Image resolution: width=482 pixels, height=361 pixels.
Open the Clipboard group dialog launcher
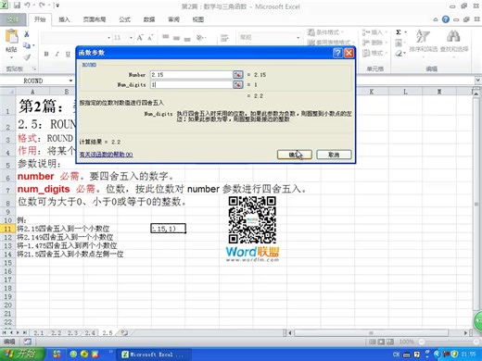tap(34, 68)
